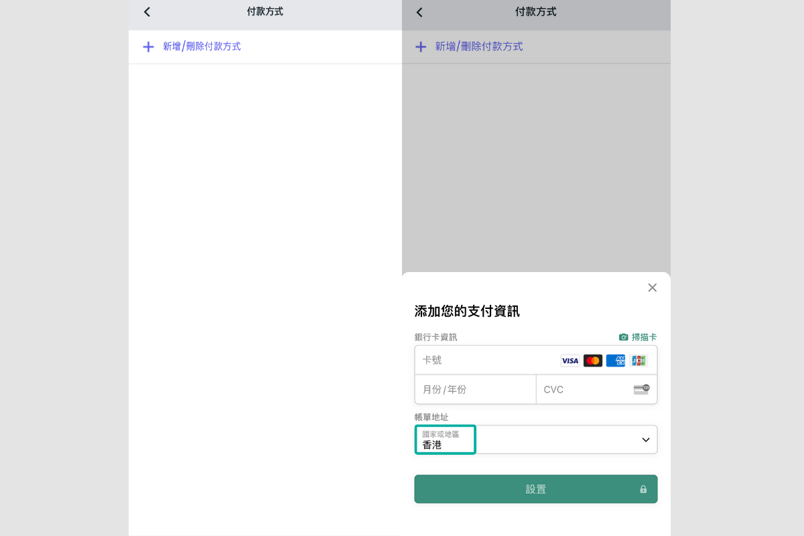Tap the back chevron on left 付款方式 screen

point(147,11)
